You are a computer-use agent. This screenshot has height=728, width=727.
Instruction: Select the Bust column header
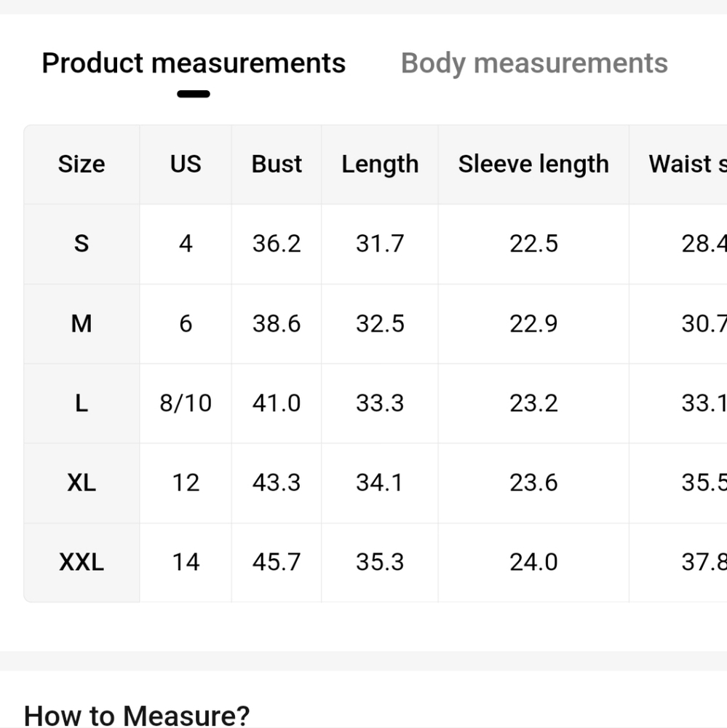coord(277,165)
